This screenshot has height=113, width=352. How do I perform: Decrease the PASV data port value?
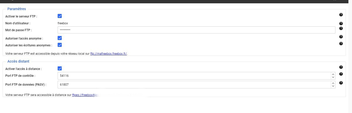click(x=333, y=86)
